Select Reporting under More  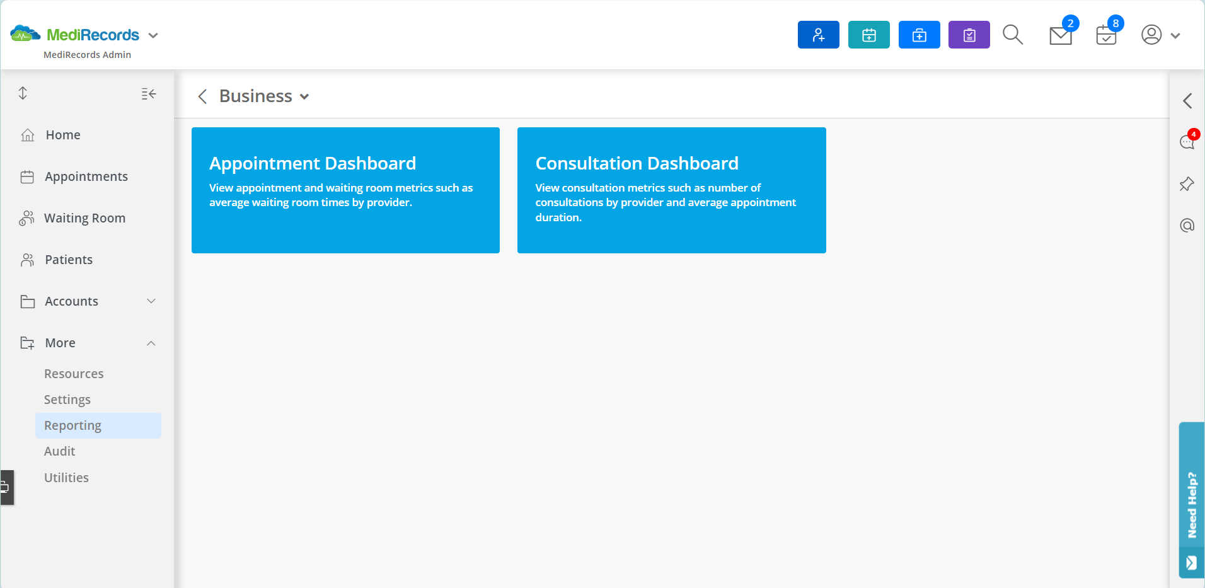[98, 425]
